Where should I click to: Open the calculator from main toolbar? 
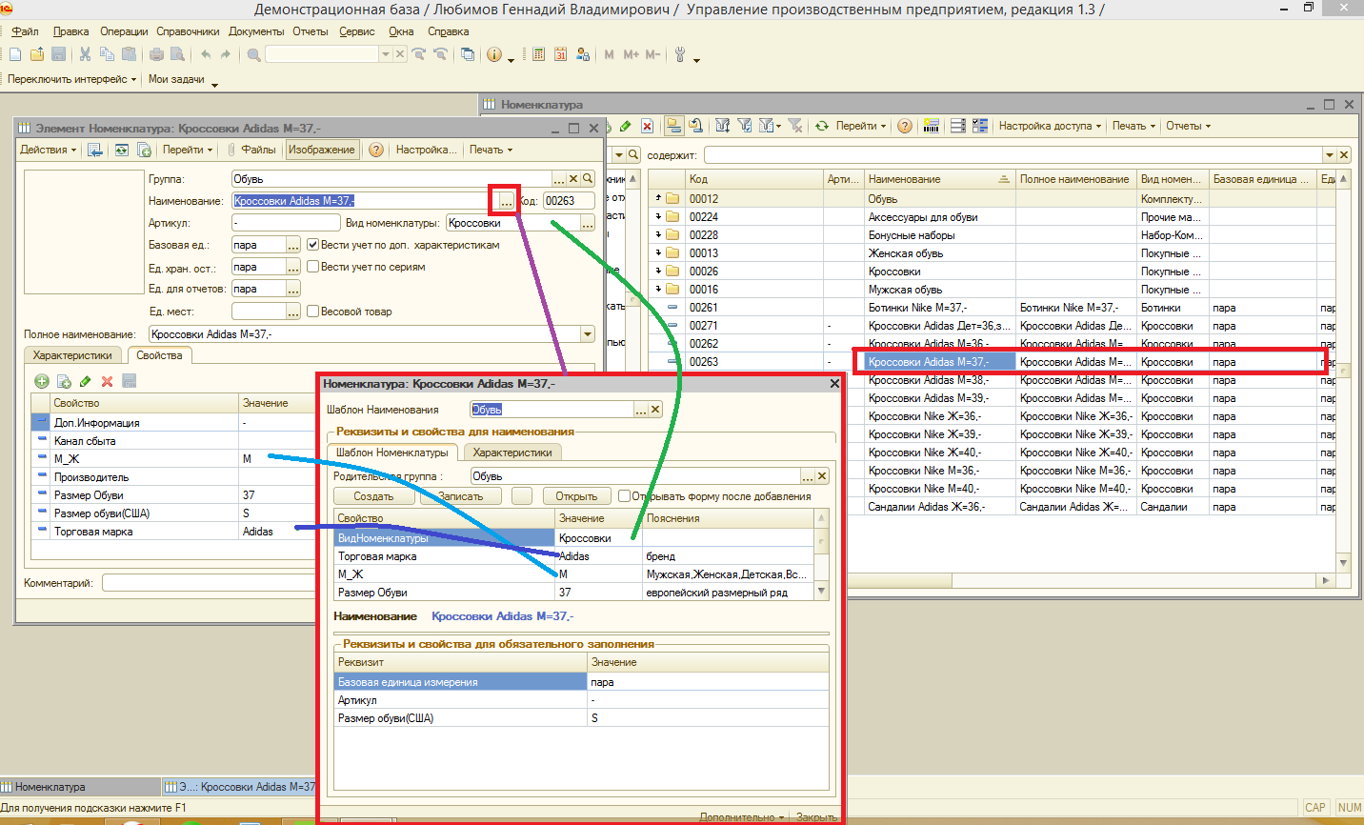(x=538, y=55)
